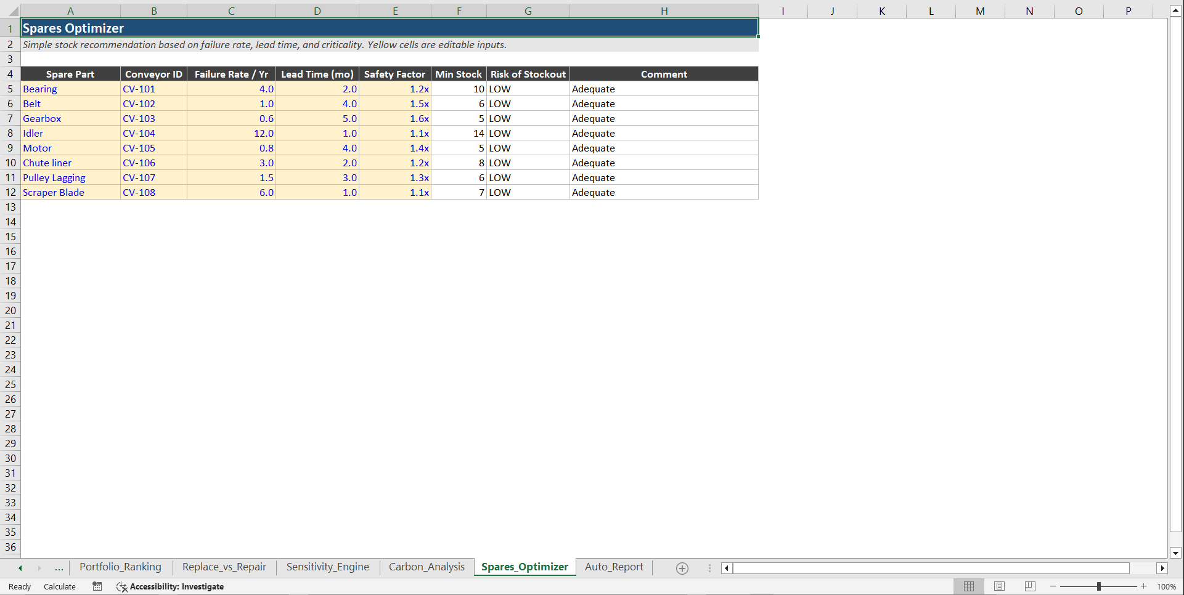Select the CV-104 conveyor cell
This screenshot has width=1184, height=595.
pyautogui.click(x=153, y=133)
